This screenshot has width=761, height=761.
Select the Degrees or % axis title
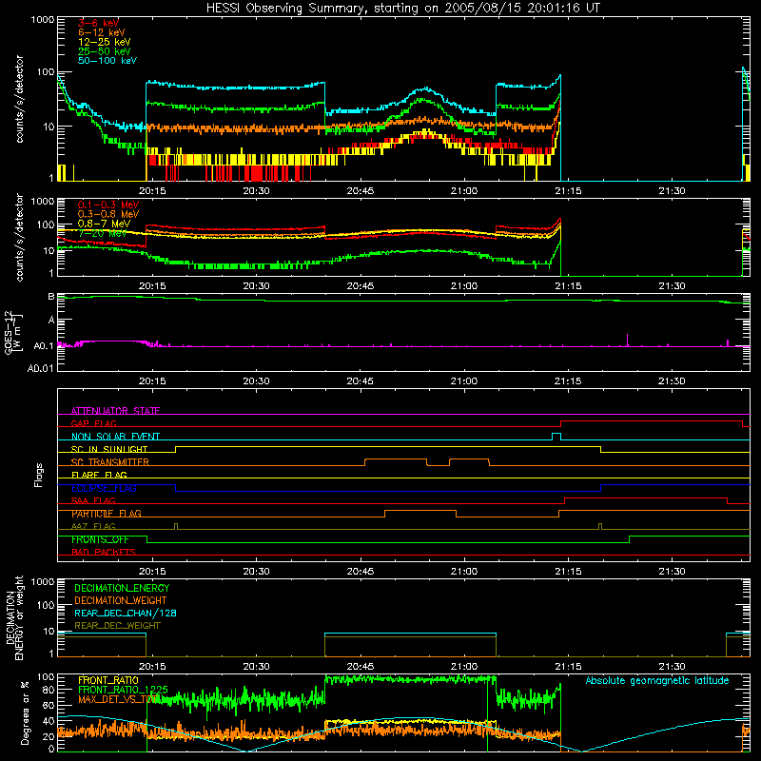point(25,712)
